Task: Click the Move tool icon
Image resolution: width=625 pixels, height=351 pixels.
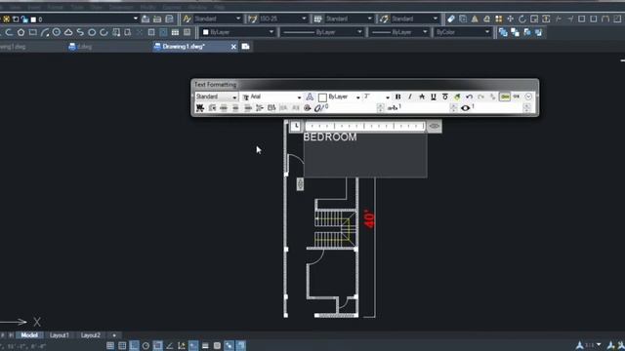Action: 510,19
